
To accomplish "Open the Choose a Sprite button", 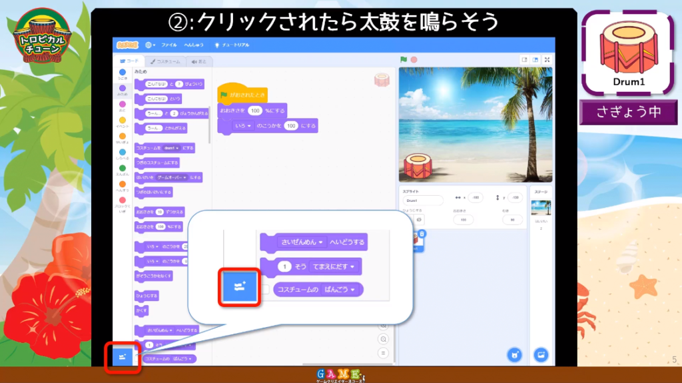I will point(515,355).
